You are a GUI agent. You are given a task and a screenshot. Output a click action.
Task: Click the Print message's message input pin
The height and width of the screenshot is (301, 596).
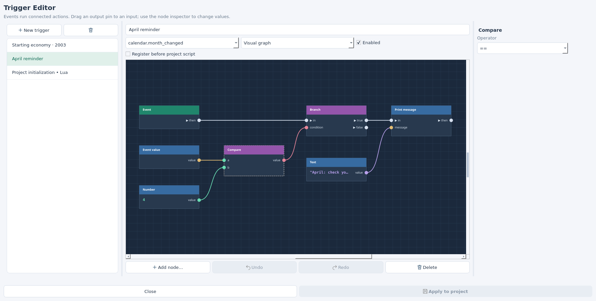391,127
